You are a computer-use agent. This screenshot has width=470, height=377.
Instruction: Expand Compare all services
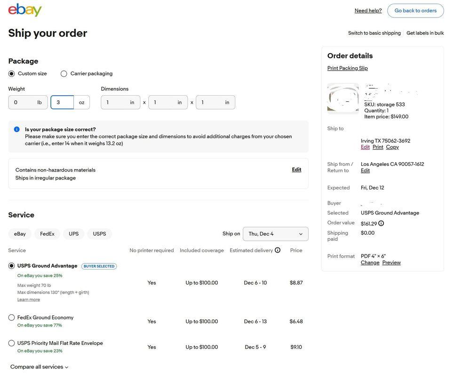tap(39, 367)
